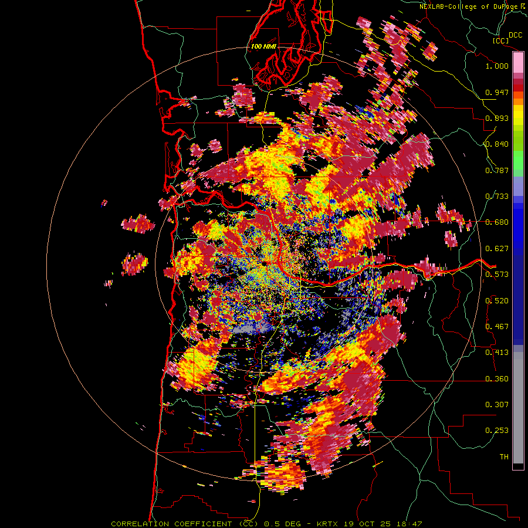This screenshot has height=528, width=528.
Task: Click the 0.787 color scale value
Action: tap(497, 170)
